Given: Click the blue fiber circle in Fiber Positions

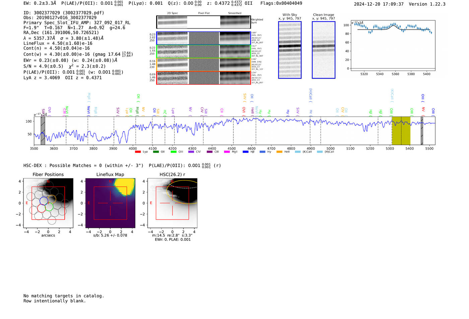Looking at the screenshot, I should click(x=44, y=201).
